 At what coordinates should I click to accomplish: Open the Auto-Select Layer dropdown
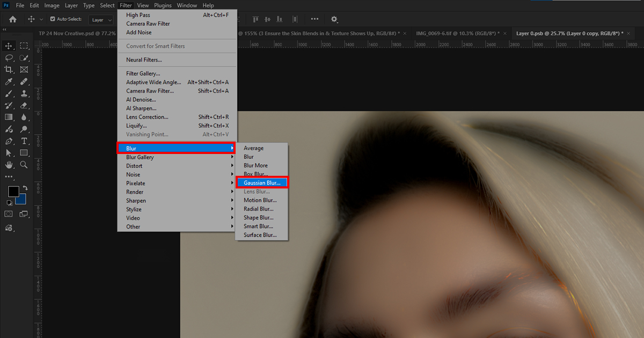coord(102,20)
